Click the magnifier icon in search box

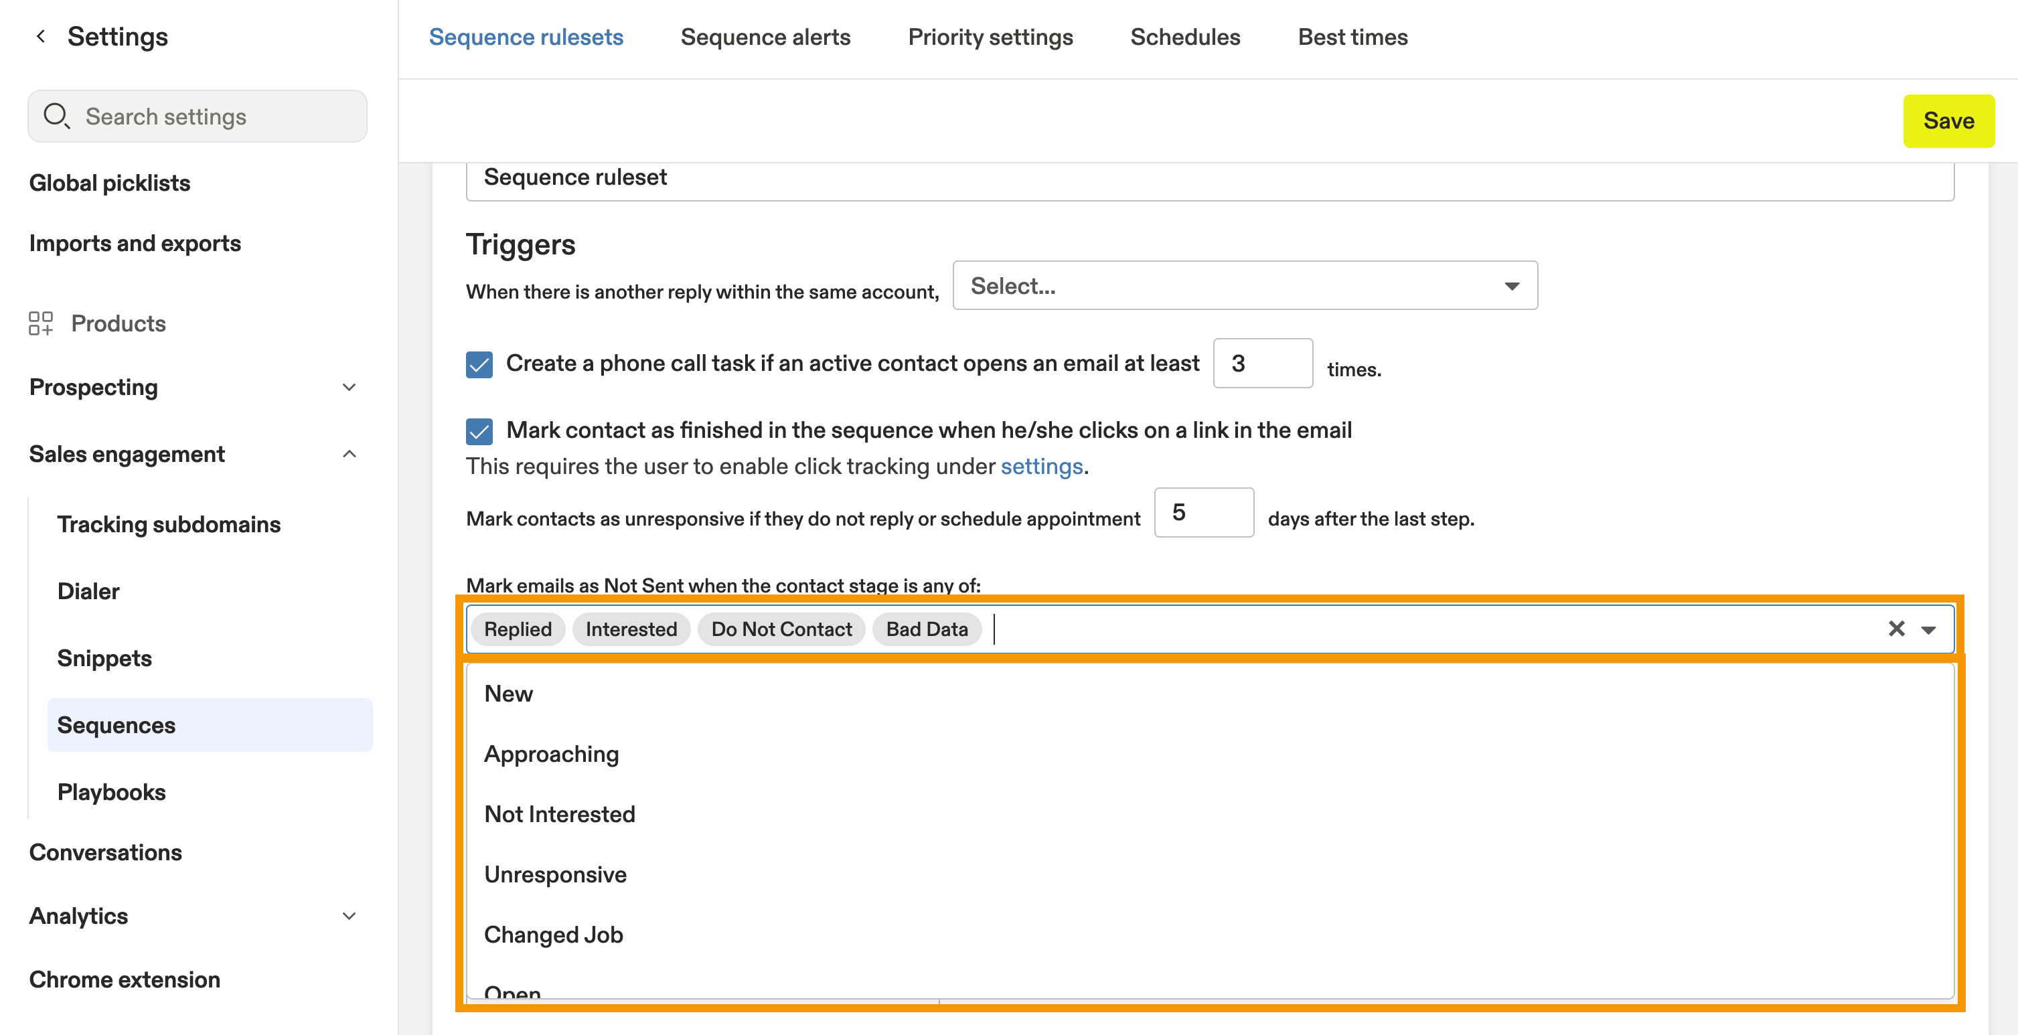(x=56, y=116)
